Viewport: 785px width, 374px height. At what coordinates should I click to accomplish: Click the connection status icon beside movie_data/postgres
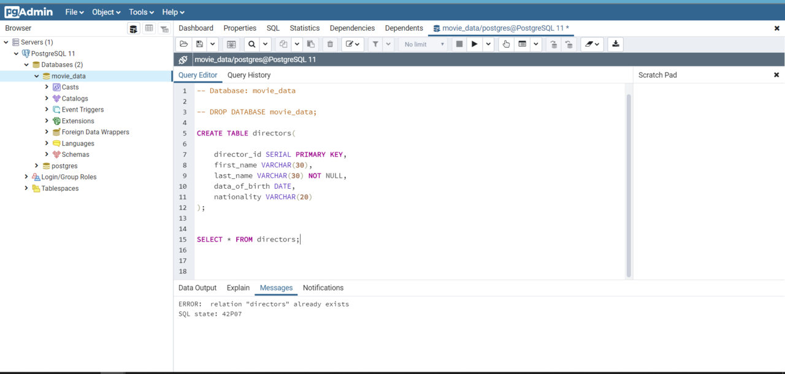coord(183,59)
